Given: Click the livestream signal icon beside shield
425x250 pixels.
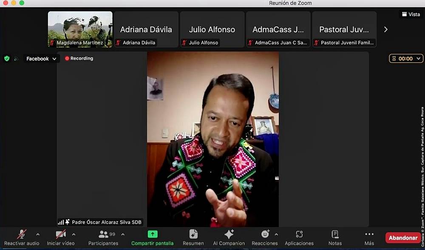Looking at the screenshot, I should pyautogui.click(x=16, y=59).
